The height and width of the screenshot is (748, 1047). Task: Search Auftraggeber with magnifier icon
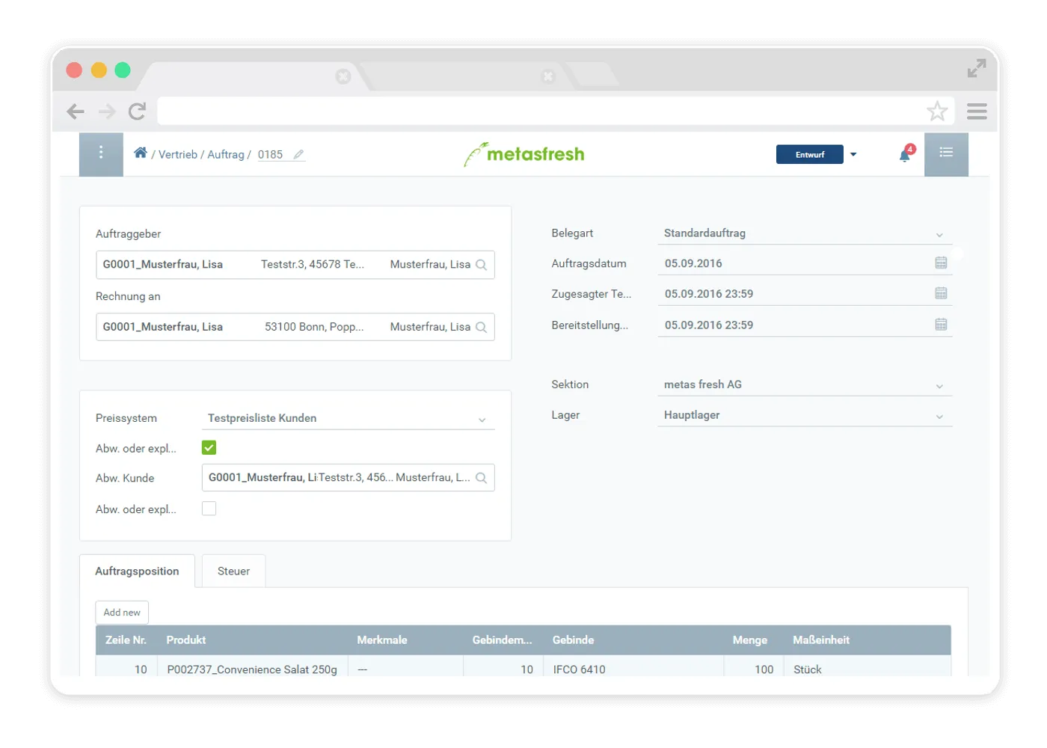482,265
